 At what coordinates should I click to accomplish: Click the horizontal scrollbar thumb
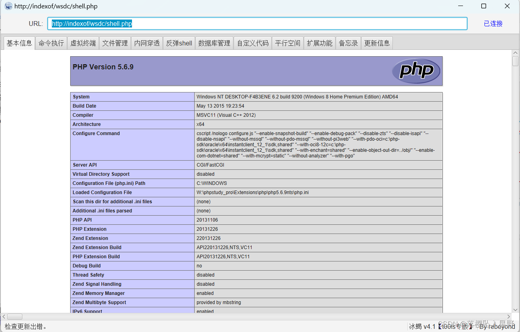click(15, 316)
